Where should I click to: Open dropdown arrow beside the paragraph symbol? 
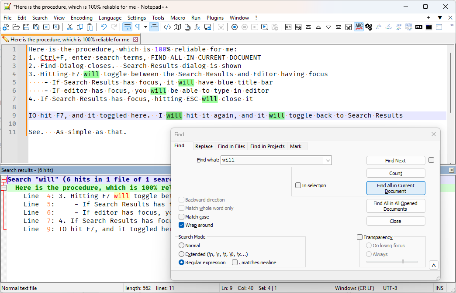tap(145, 27)
